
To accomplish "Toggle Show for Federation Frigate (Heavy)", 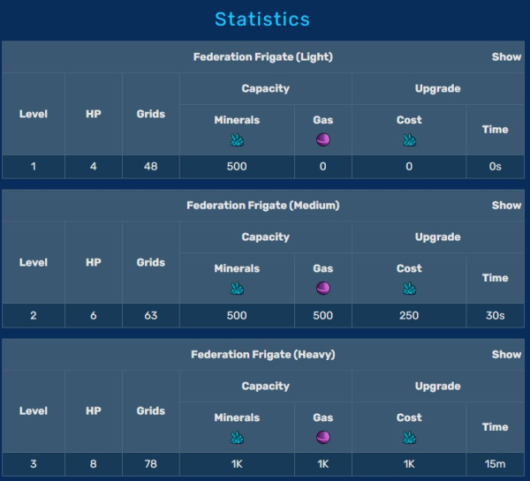I will tap(506, 354).
